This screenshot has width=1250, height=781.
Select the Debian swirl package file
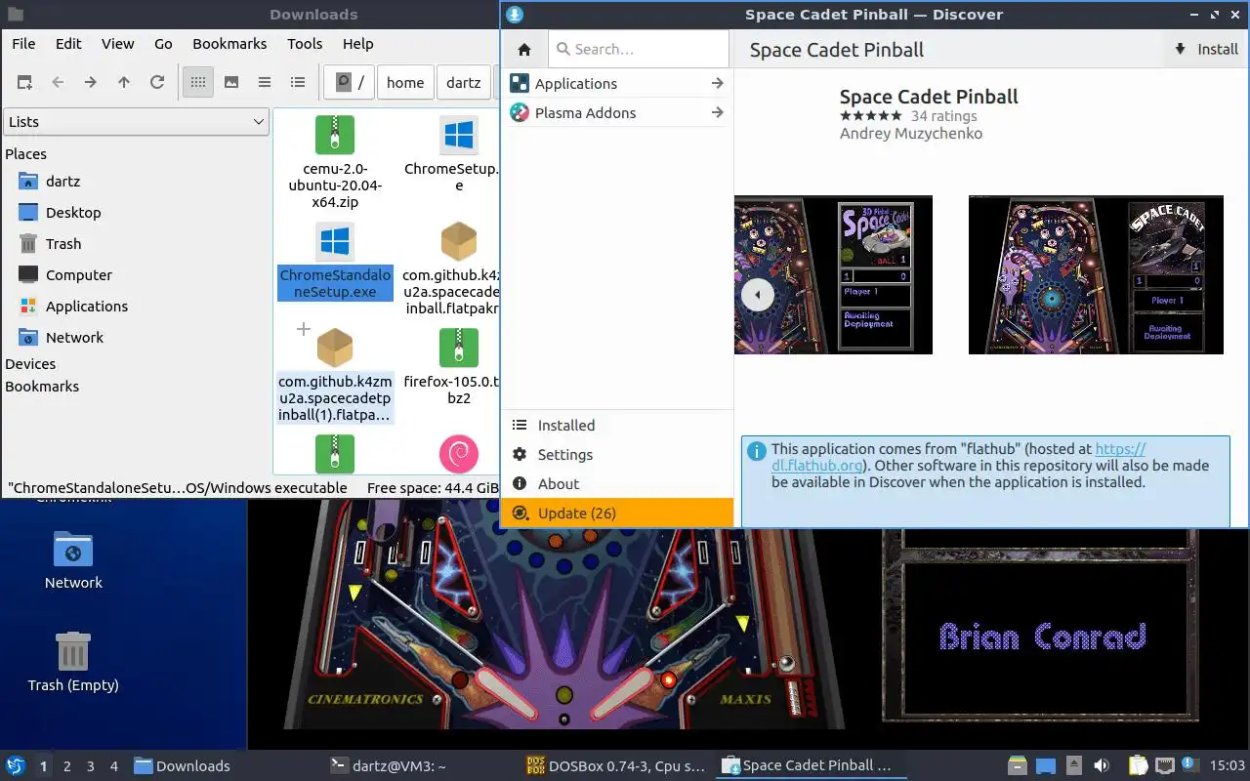tap(459, 455)
